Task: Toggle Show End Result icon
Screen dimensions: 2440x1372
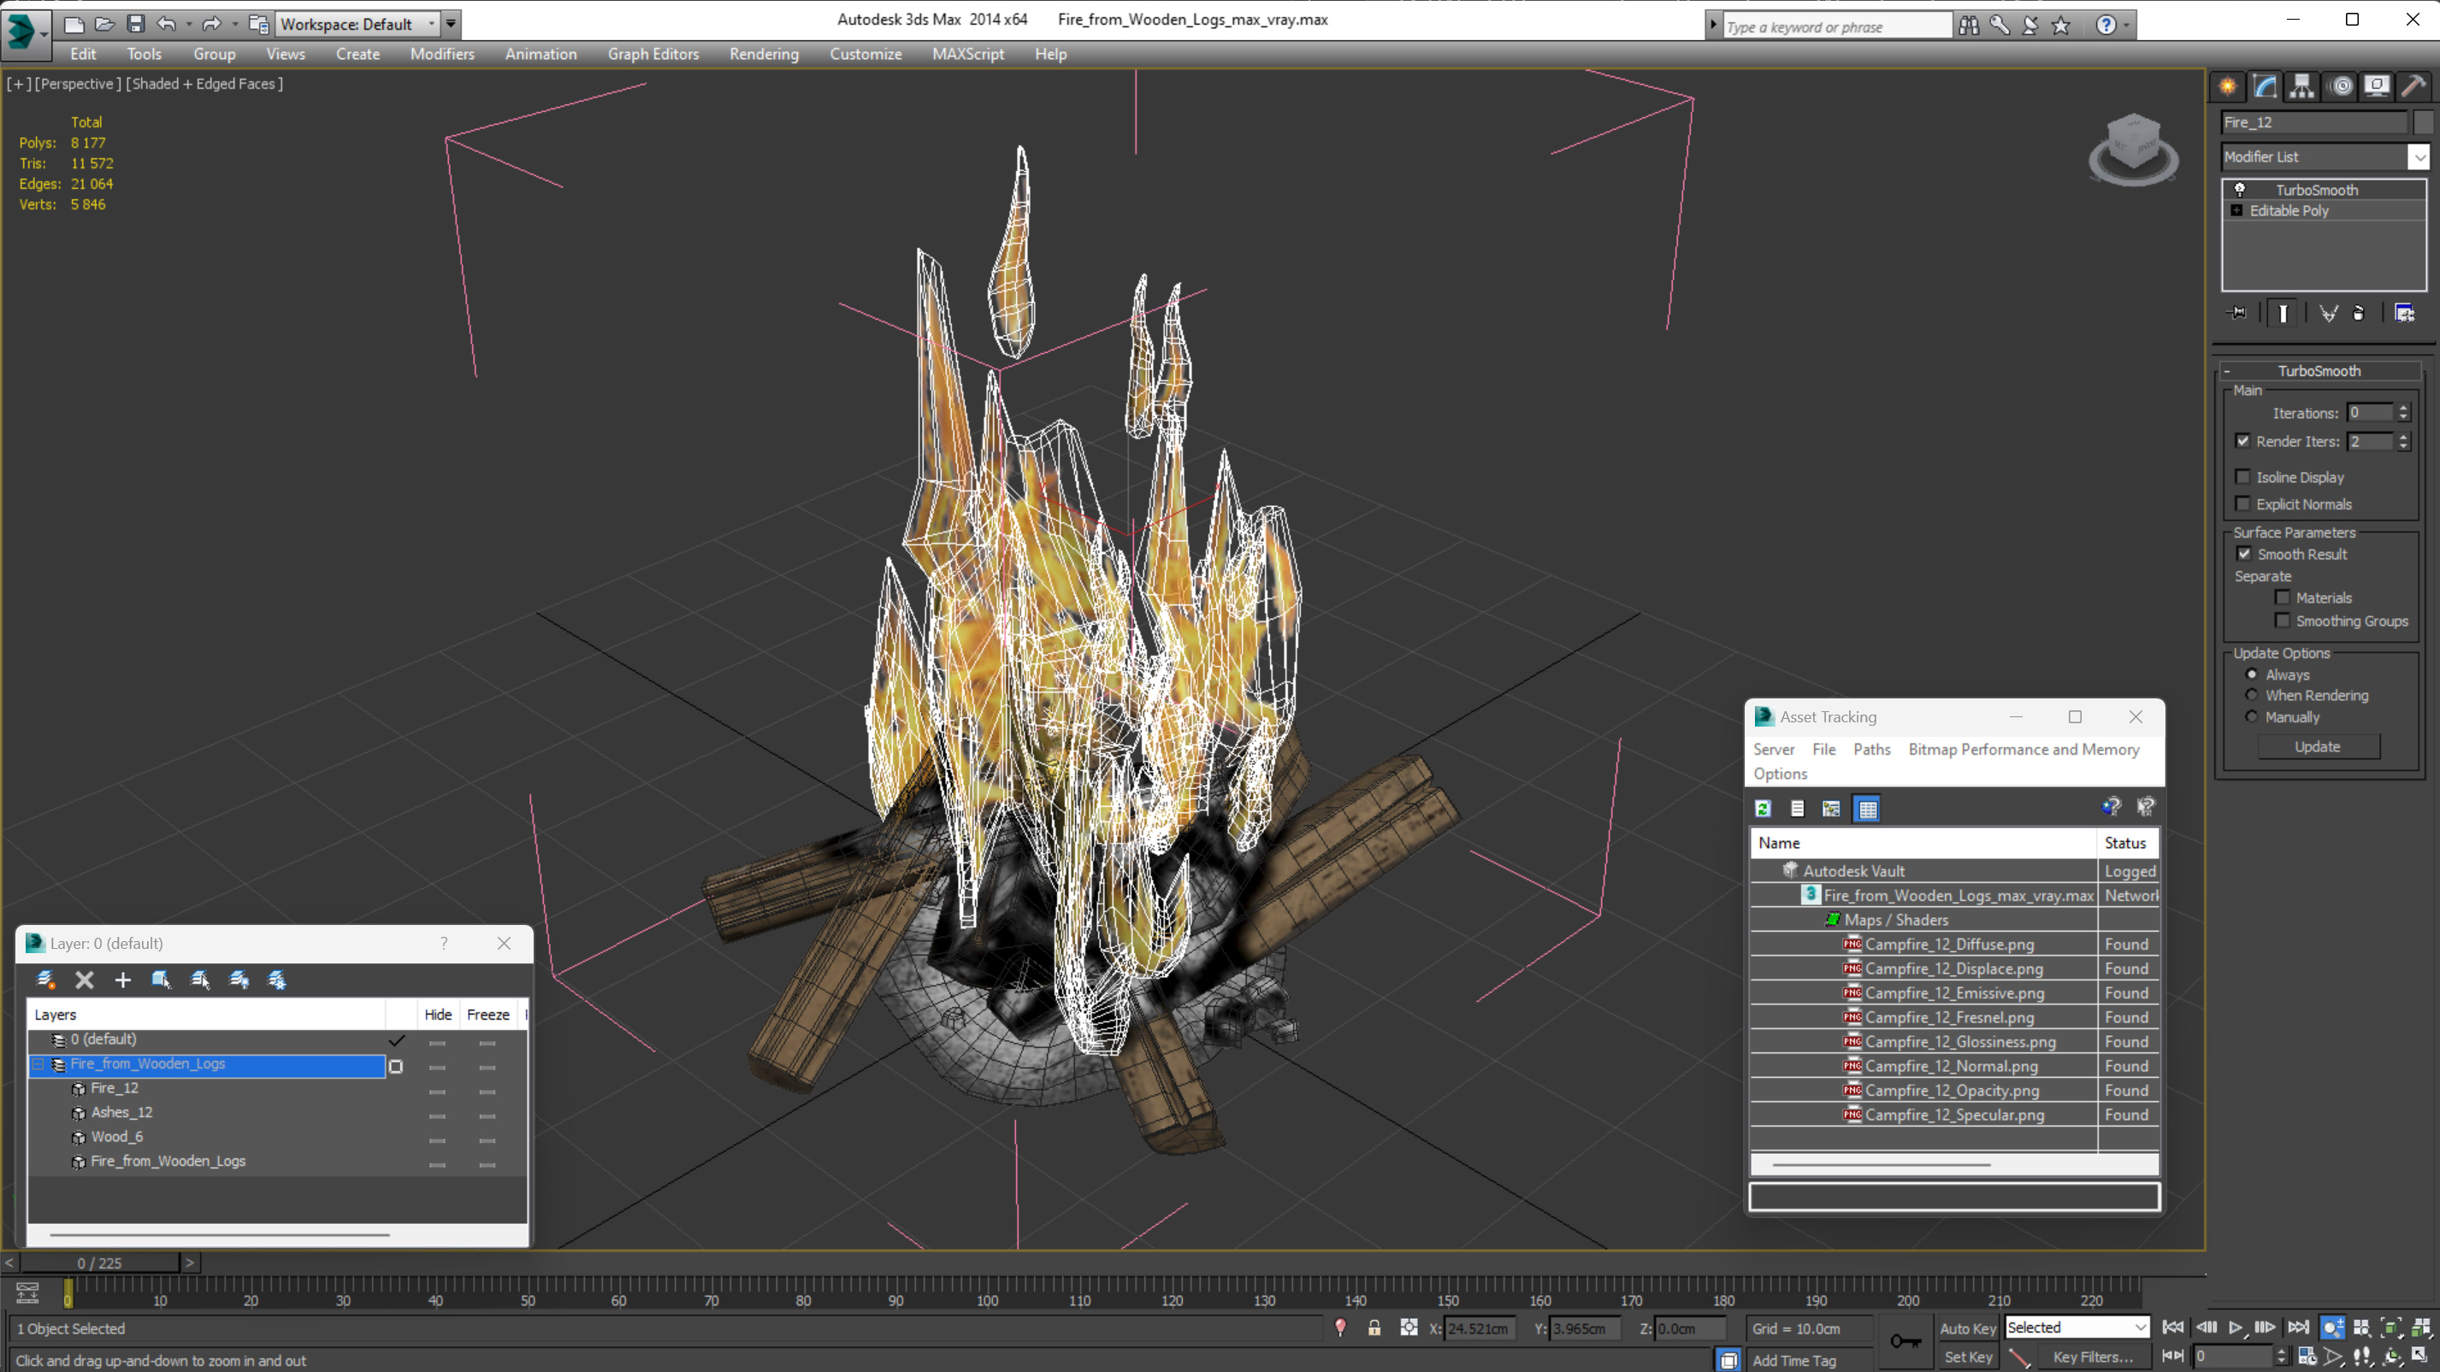Action: click(2283, 313)
